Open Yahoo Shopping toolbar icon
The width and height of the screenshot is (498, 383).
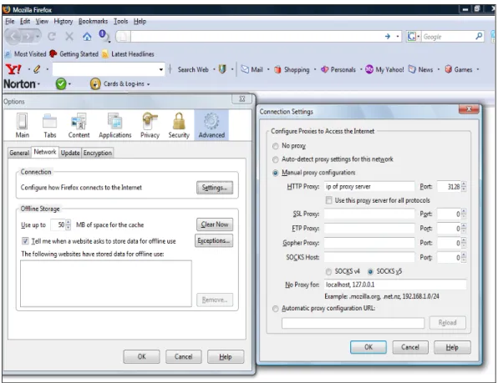pyautogui.click(x=277, y=69)
